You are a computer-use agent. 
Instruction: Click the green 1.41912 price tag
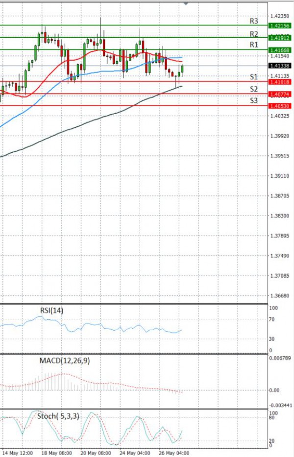280,38
